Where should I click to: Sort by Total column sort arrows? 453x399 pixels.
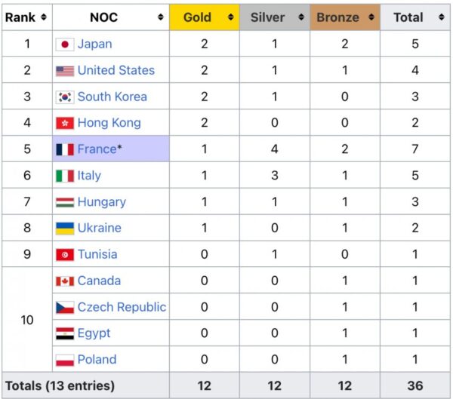click(x=442, y=17)
